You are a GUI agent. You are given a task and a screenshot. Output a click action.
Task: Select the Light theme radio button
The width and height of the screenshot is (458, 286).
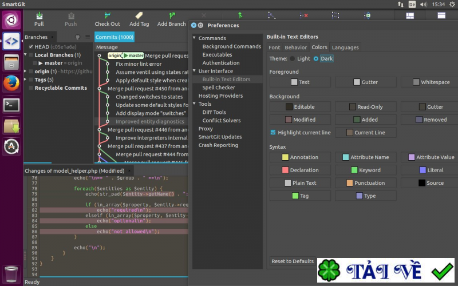[293, 58]
